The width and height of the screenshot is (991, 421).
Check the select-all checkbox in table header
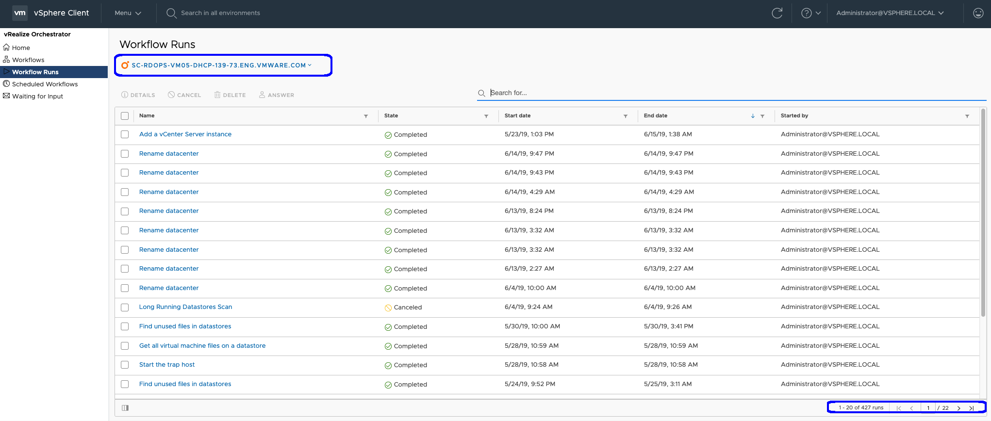point(125,116)
